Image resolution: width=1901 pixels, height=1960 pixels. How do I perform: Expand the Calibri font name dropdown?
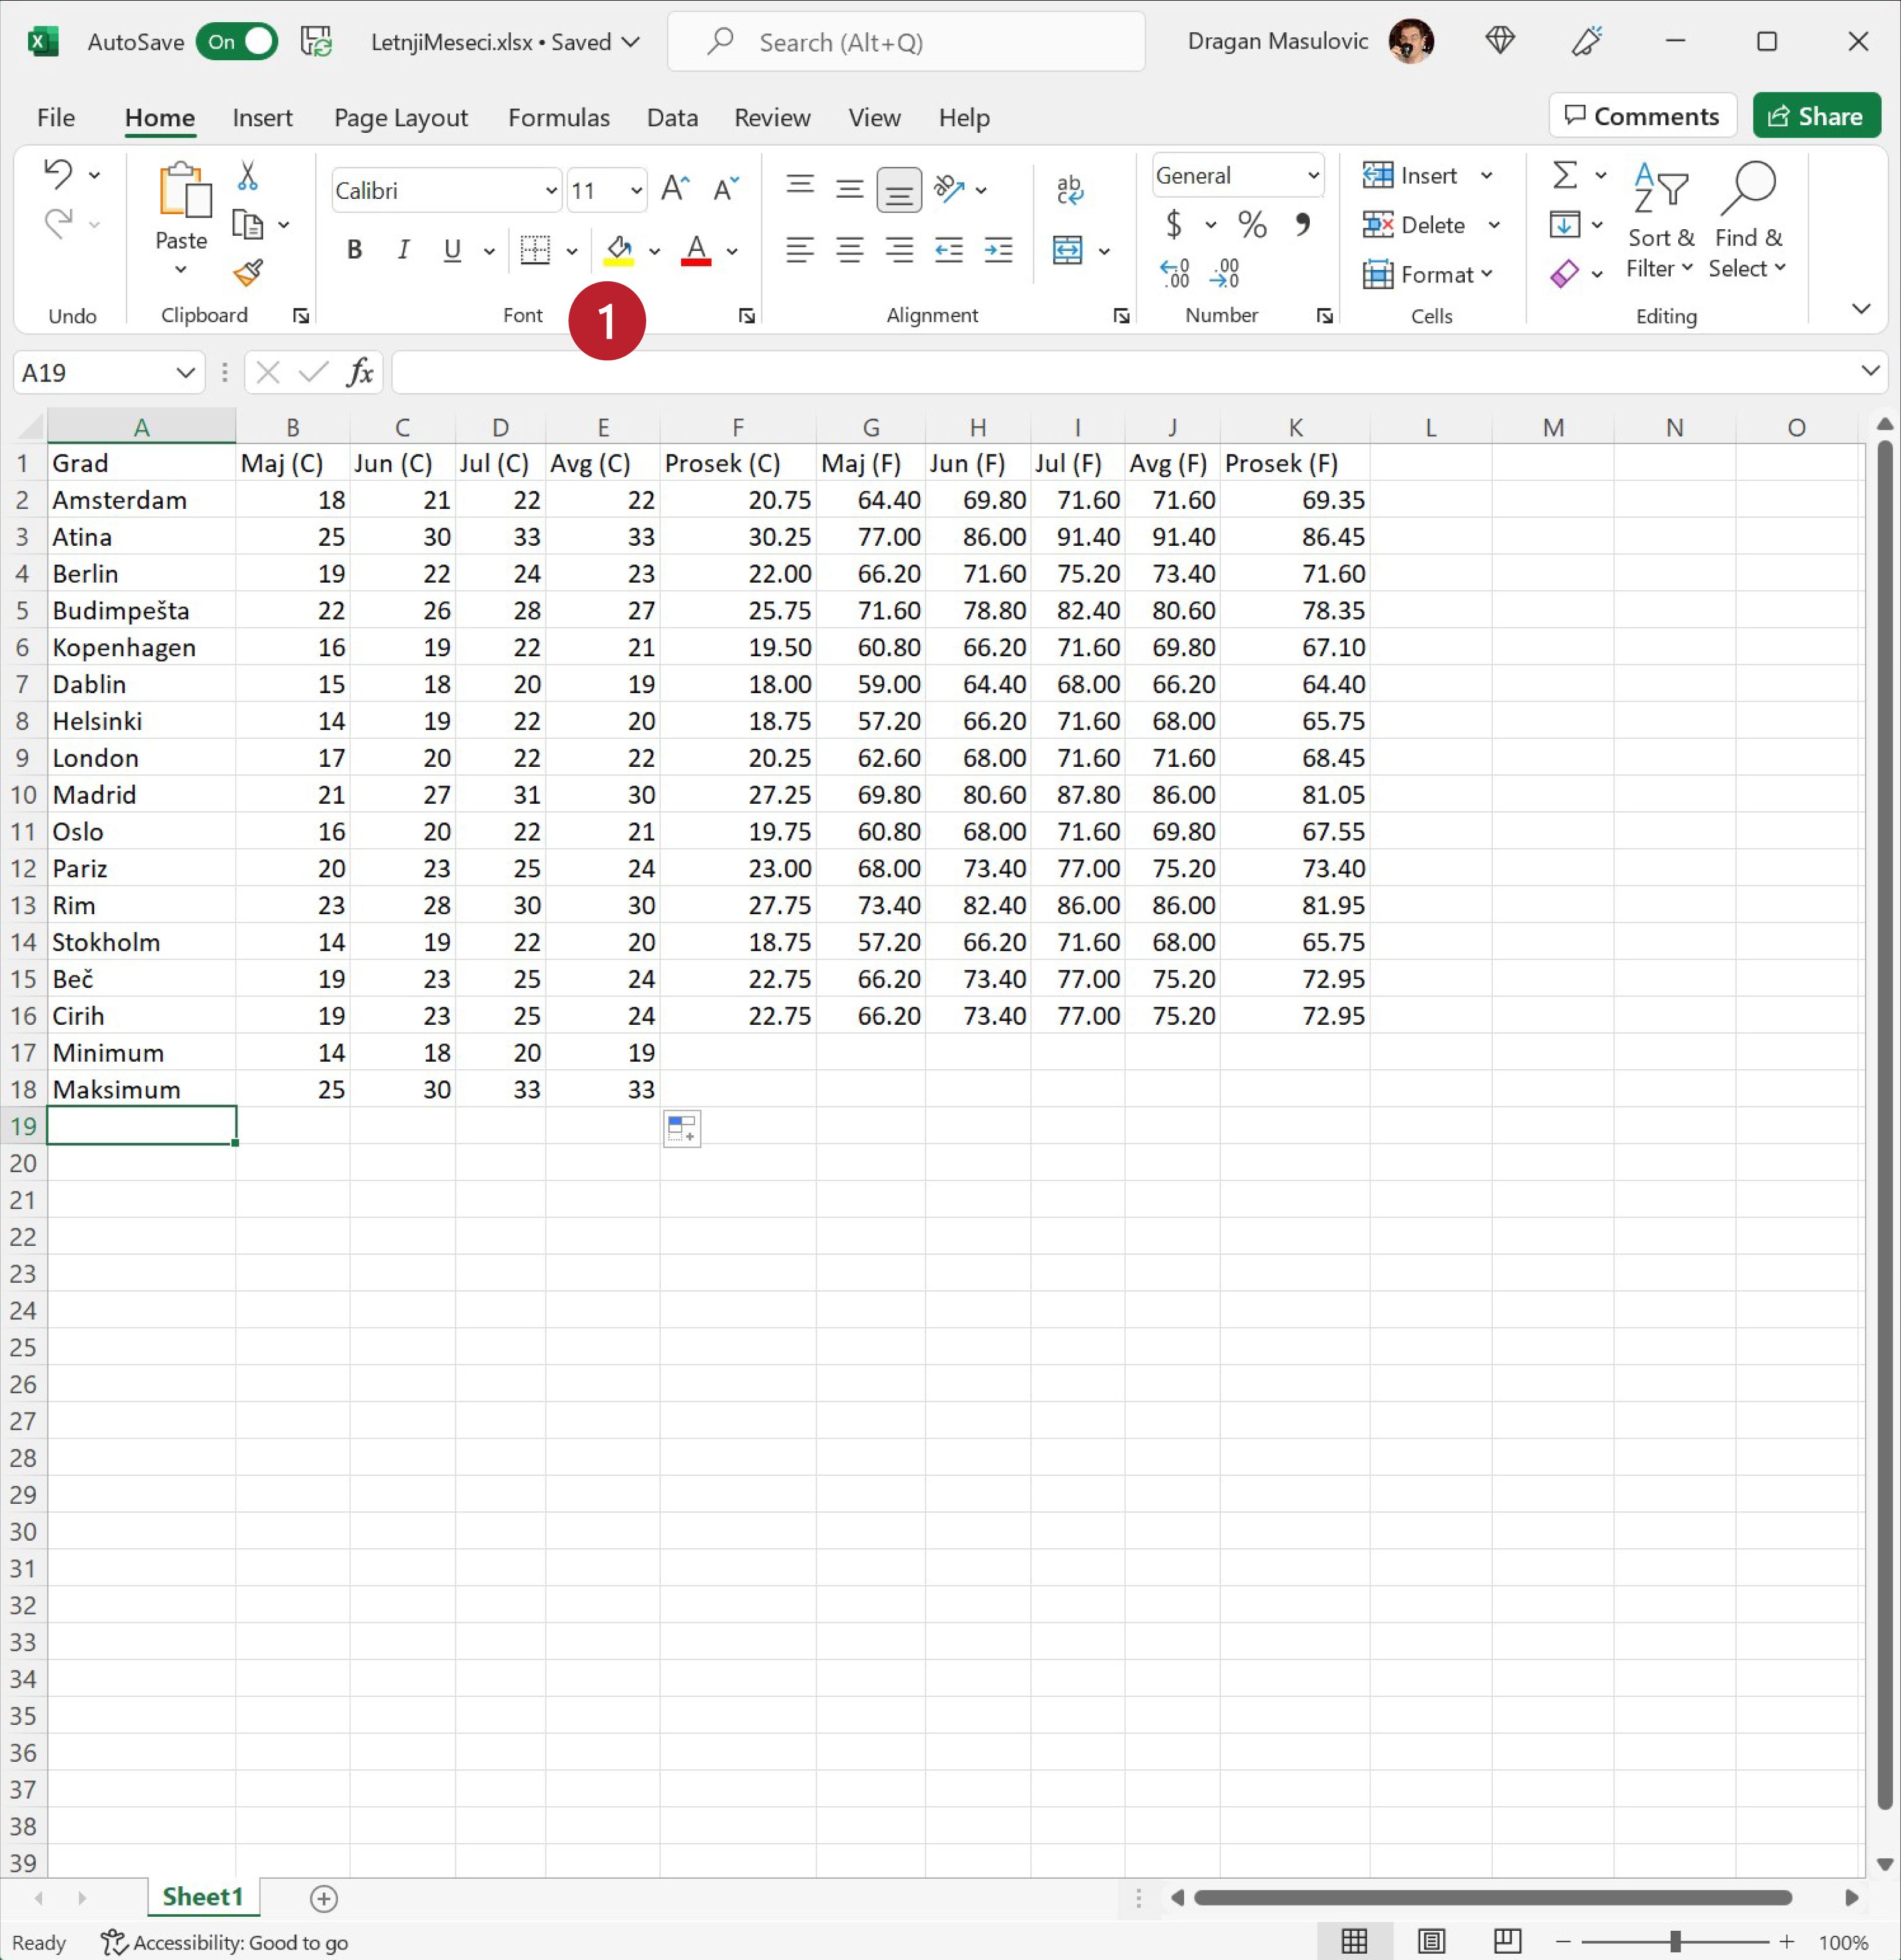[551, 190]
